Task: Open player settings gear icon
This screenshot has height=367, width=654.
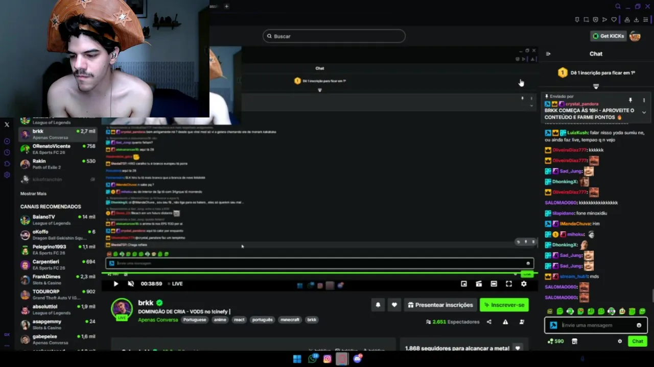Action: tap(524, 284)
